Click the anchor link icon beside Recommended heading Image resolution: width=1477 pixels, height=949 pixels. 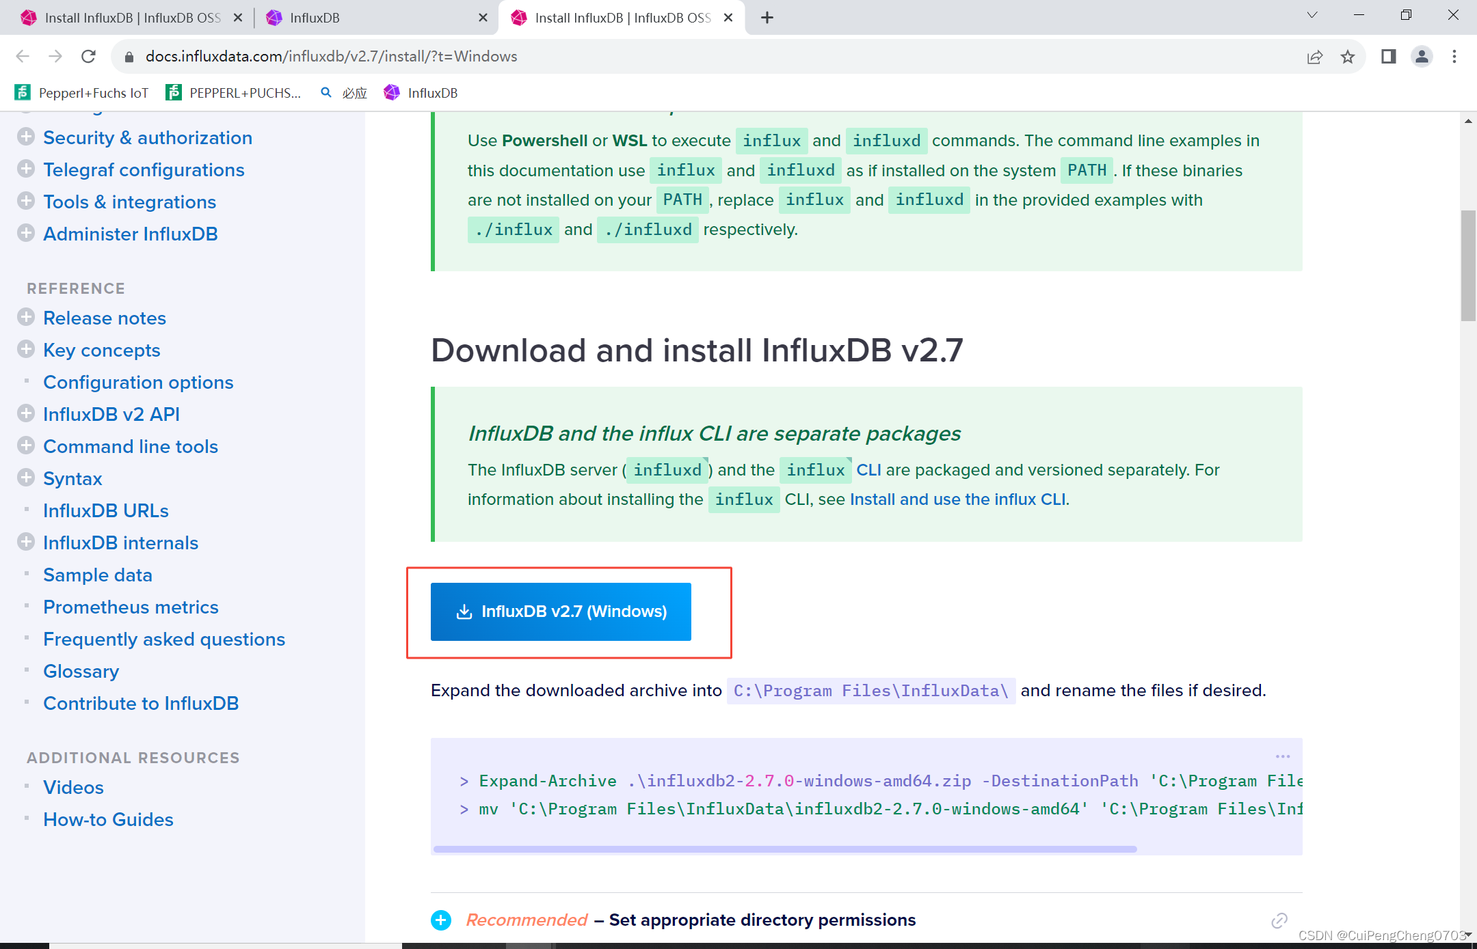pos(1278,920)
